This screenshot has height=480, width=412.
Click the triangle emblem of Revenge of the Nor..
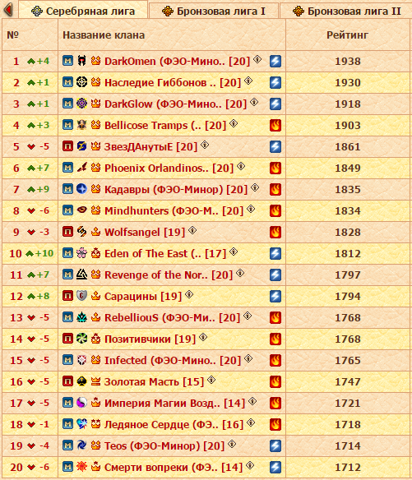[x=81, y=275]
